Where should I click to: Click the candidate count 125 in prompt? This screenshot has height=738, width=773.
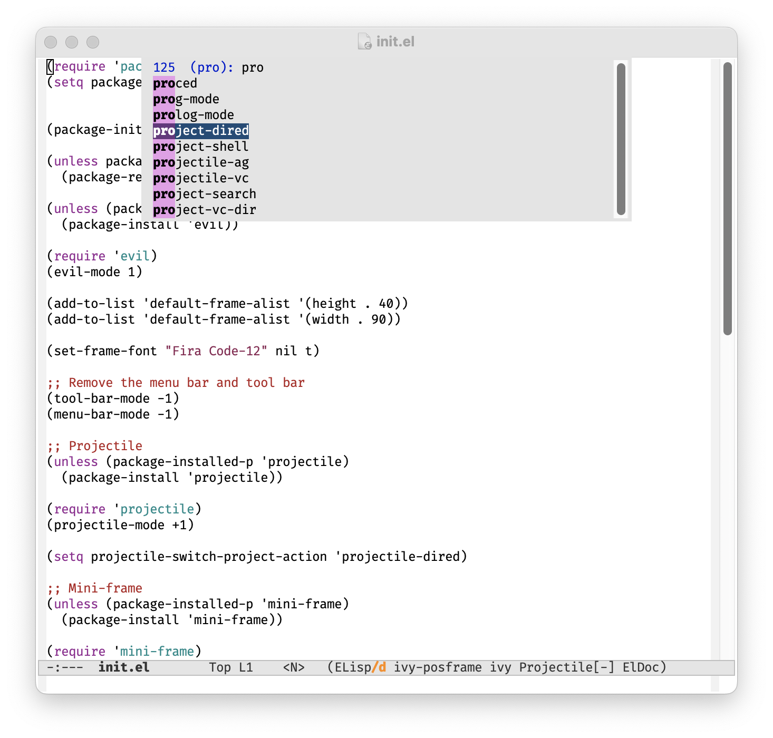pos(164,67)
